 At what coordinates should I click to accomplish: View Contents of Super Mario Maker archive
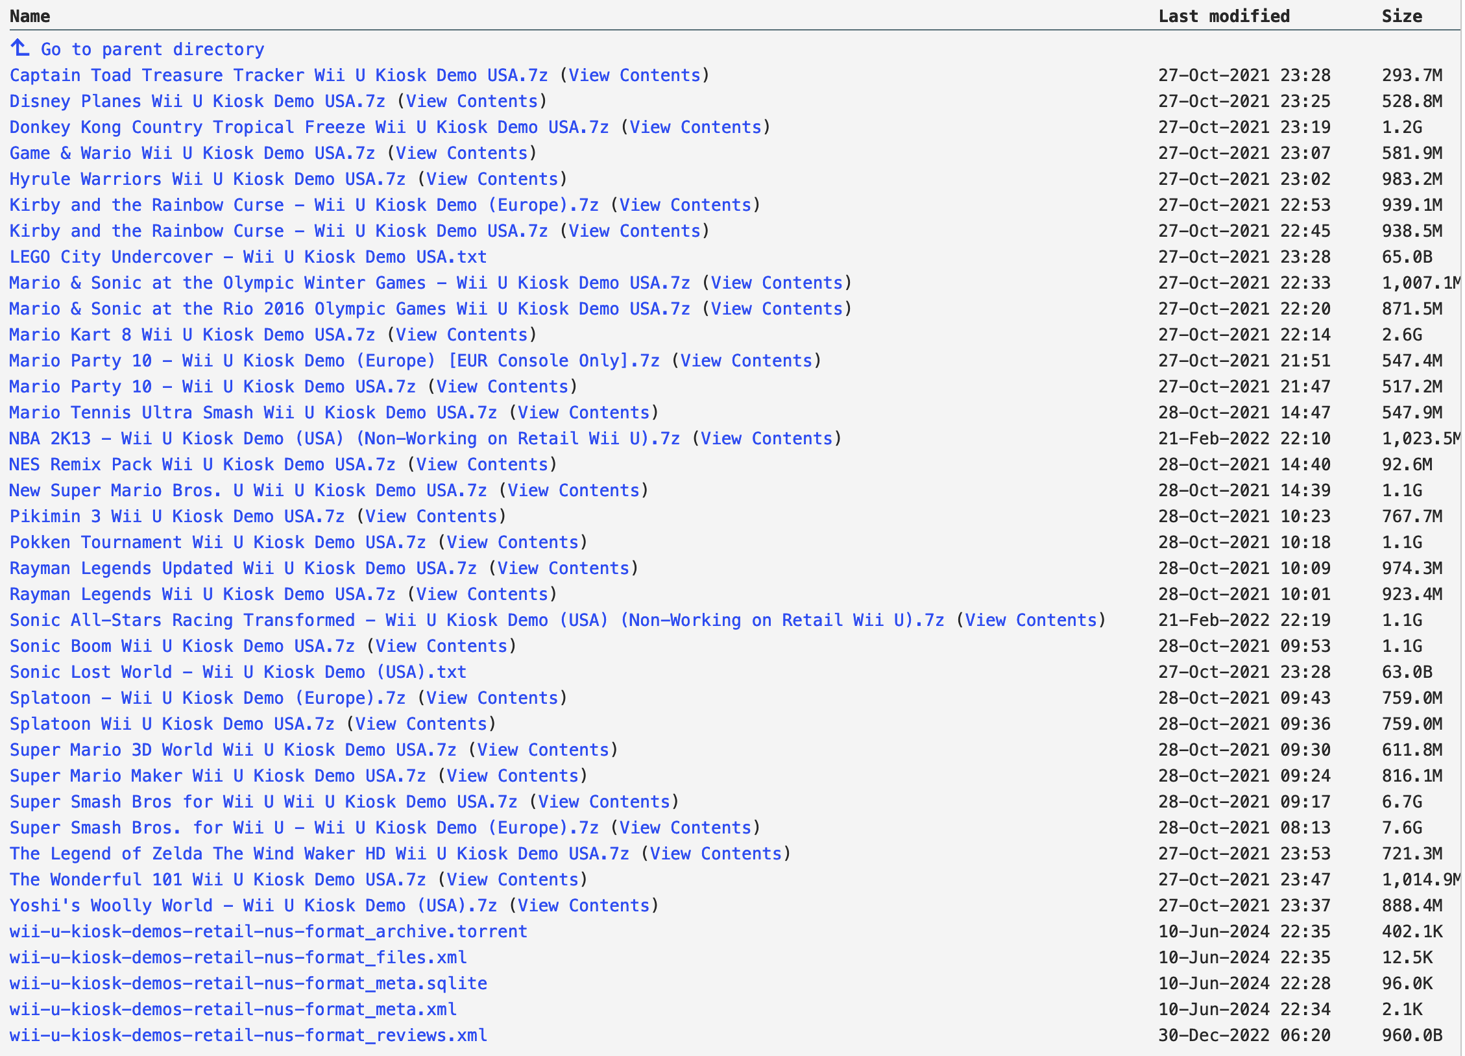click(513, 776)
